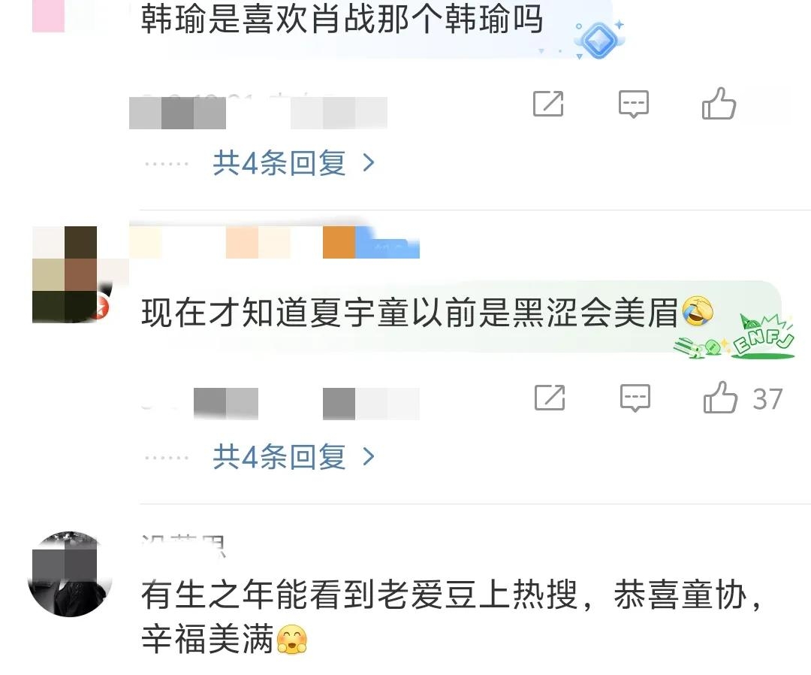Tap chevron arrow beside second 共4条回复
811x675 pixels.
click(x=369, y=456)
